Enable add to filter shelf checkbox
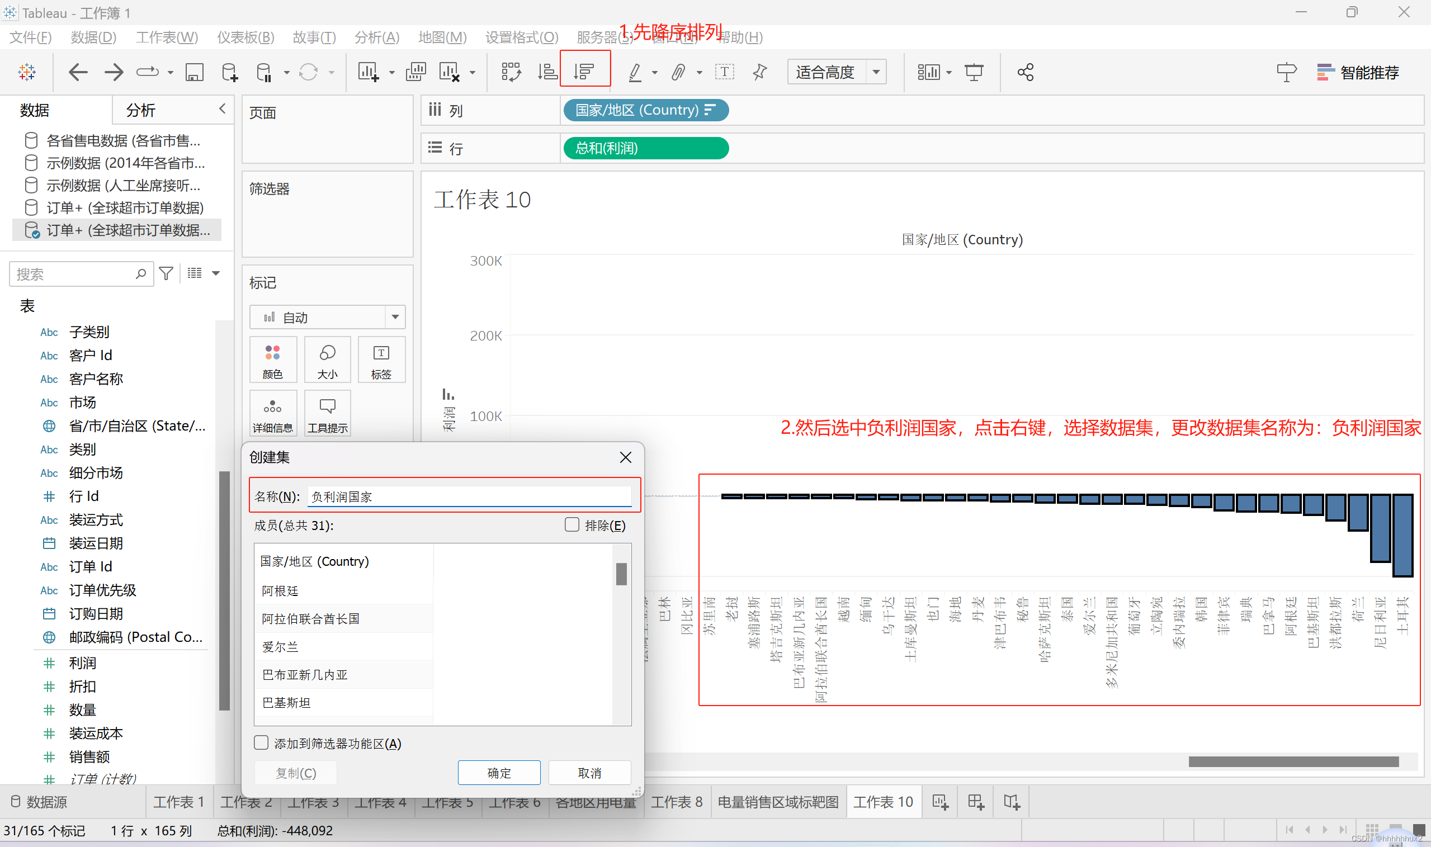This screenshot has height=847, width=1431. [x=261, y=742]
